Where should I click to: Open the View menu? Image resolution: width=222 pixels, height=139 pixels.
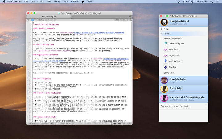click(x=65, y=2)
